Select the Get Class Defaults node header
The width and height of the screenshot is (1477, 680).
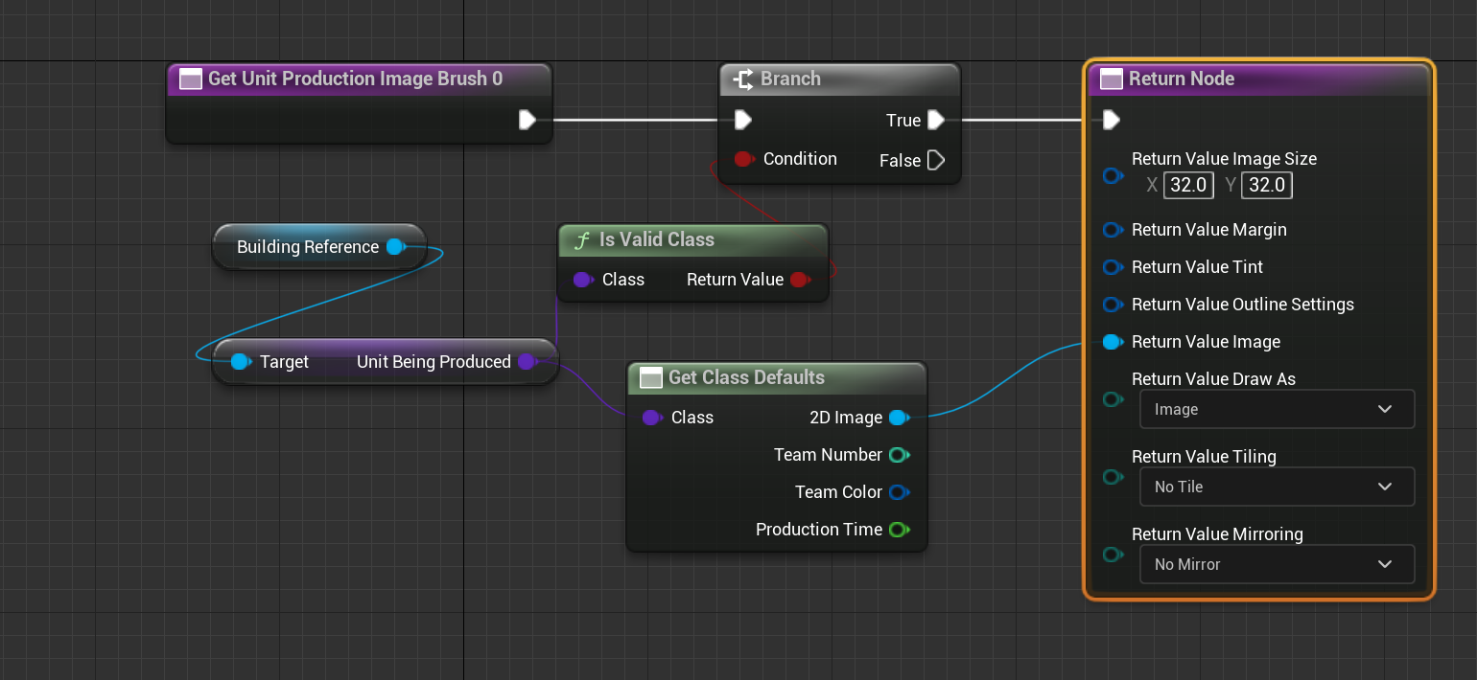pyautogui.click(x=776, y=377)
